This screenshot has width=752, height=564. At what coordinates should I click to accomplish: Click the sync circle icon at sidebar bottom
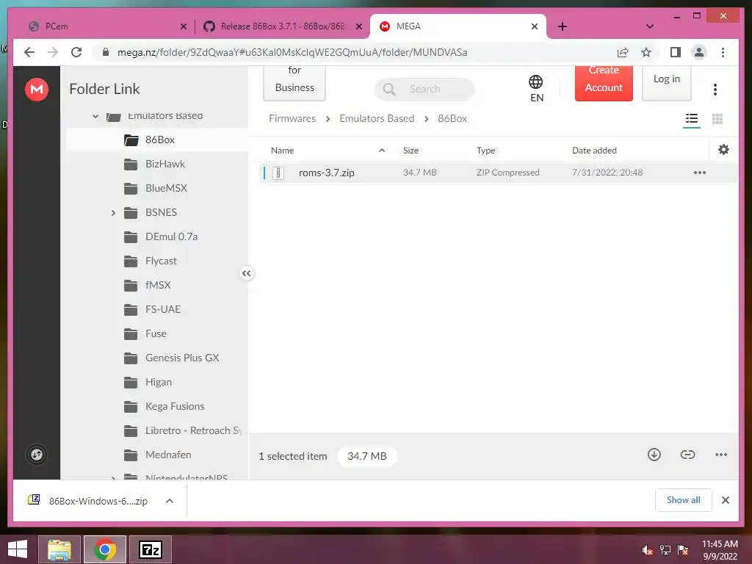tap(37, 455)
